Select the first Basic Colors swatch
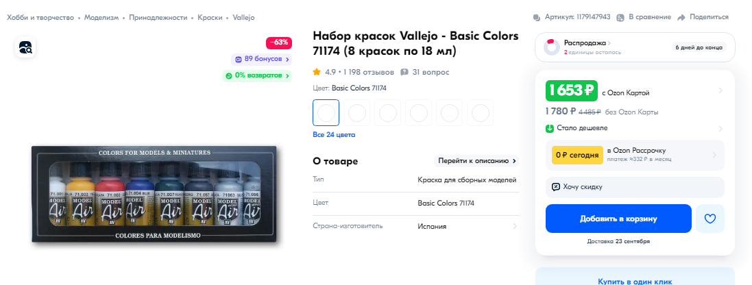The height and width of the screenshot is (285, 752). click(x=326, y=112)
